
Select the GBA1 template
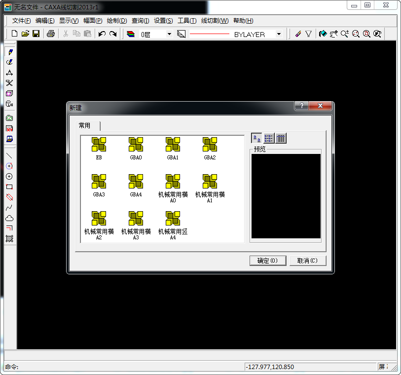coord(173,149)
